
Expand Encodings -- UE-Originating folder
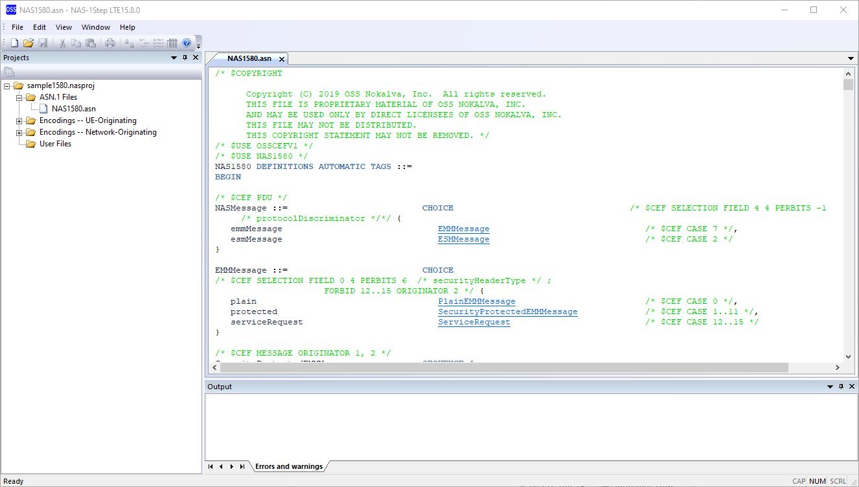click(x=19, y=120)
